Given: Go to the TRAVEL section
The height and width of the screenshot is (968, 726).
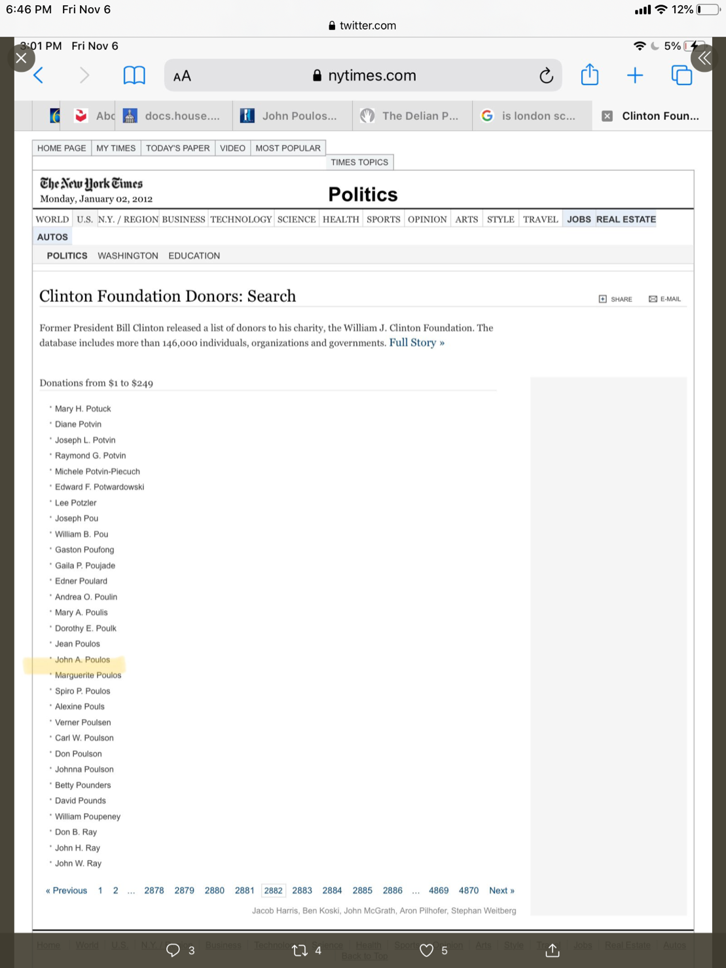Looking at the screenshot, I should 541,219.
